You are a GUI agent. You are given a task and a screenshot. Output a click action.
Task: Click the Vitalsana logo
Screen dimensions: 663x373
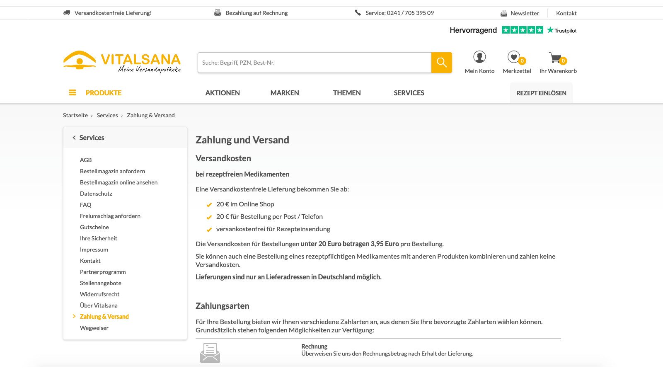122,62
